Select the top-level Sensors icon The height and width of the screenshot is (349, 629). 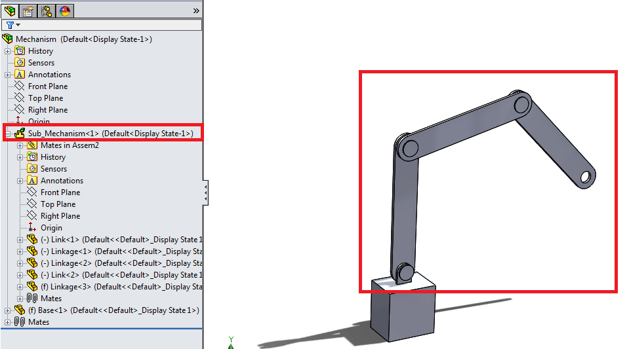click(20, 62)
